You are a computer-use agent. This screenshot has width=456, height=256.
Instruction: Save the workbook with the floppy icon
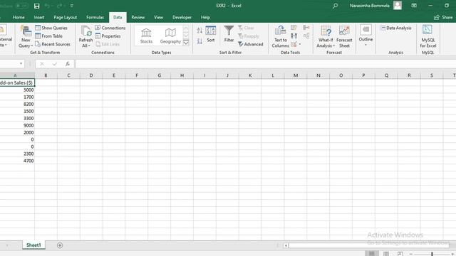tap(36, 6)
